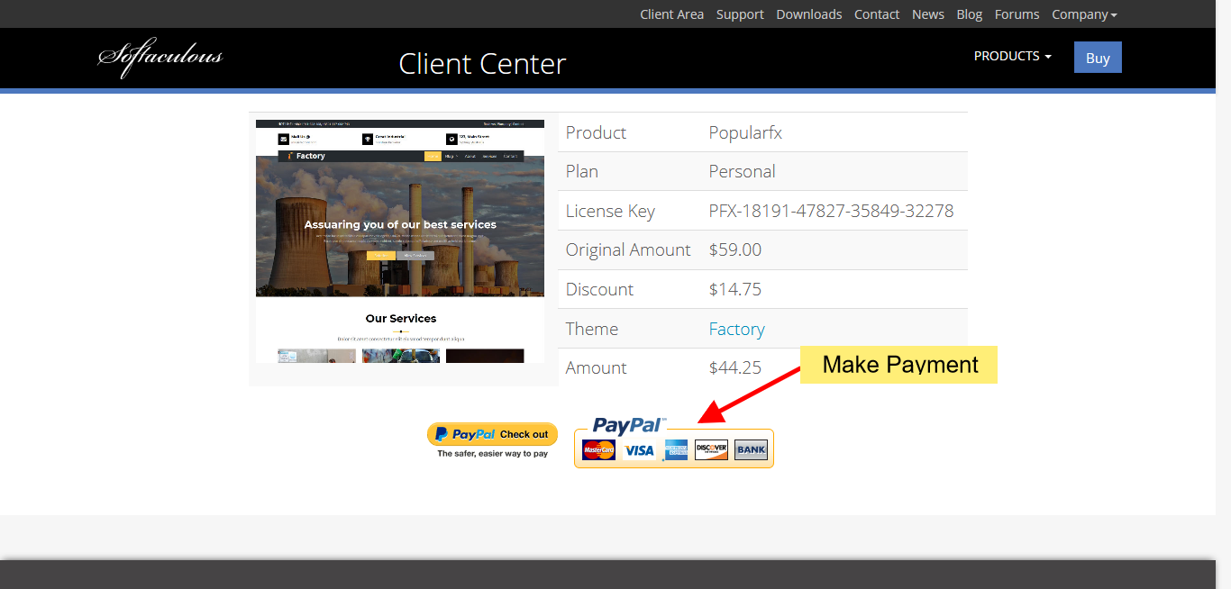Viewport: 1231px width, 589px height.
Task: Go to Support page
Action: coord(740,14)
